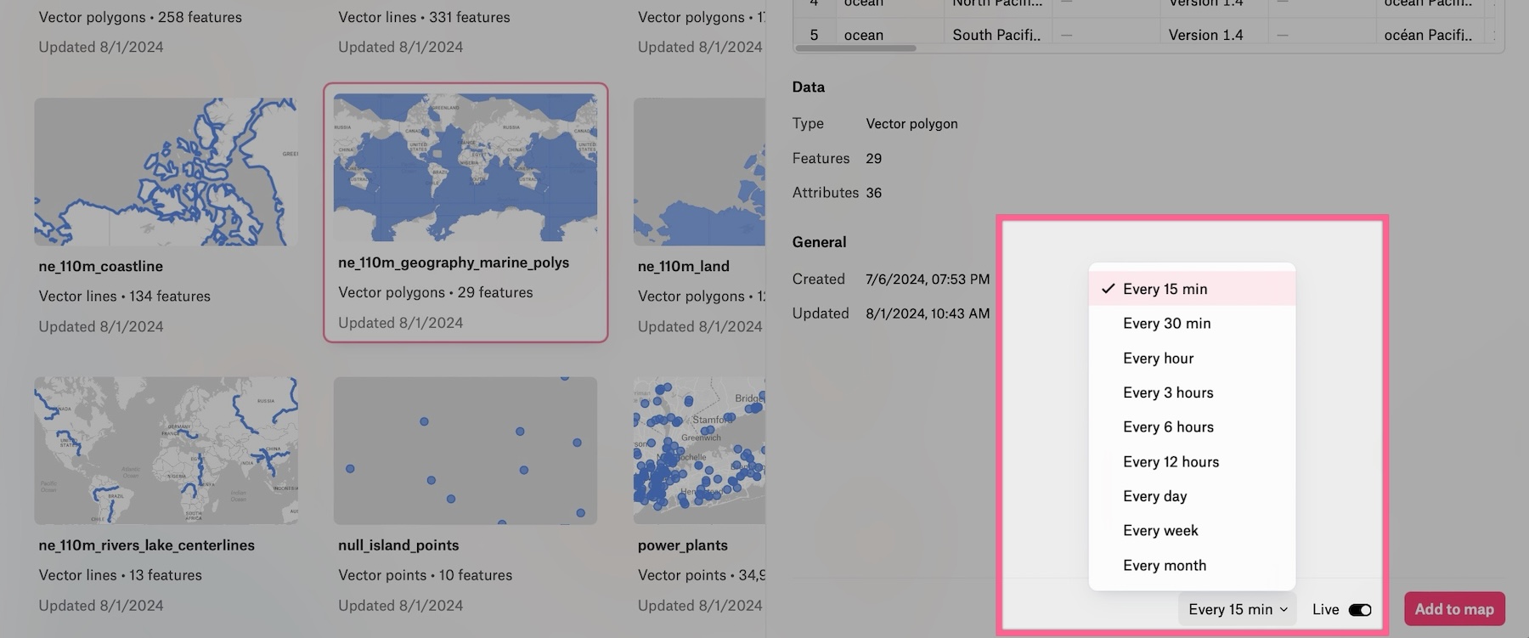This screenshot has width=1529, height=638.
Task: Click the Data section heading
Action: [809, 87]
